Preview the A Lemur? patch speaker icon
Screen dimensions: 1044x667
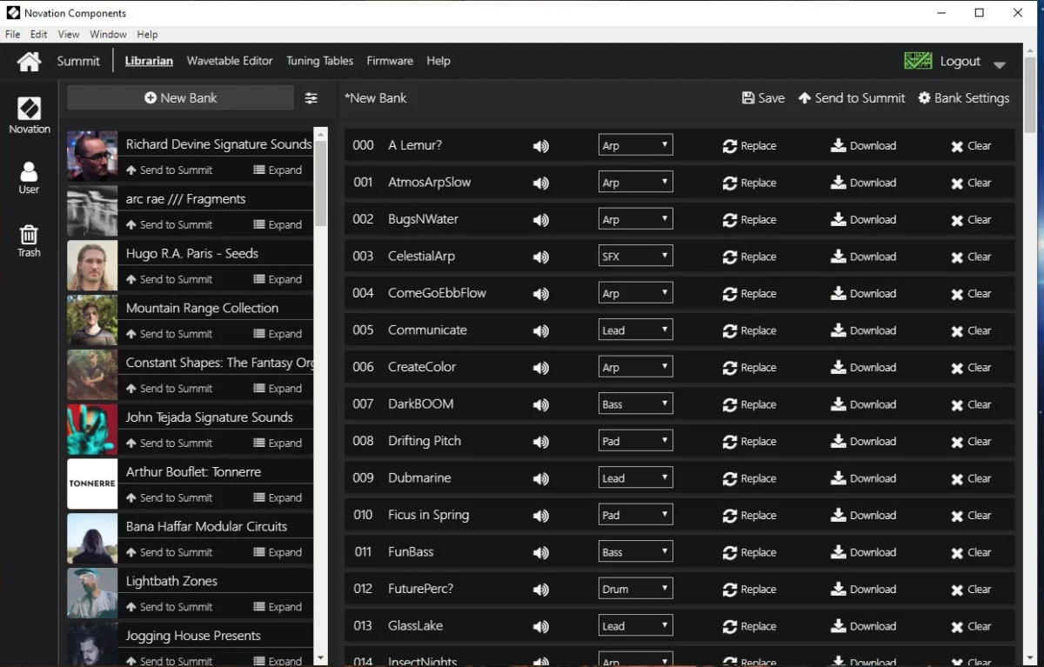point(541,146)
